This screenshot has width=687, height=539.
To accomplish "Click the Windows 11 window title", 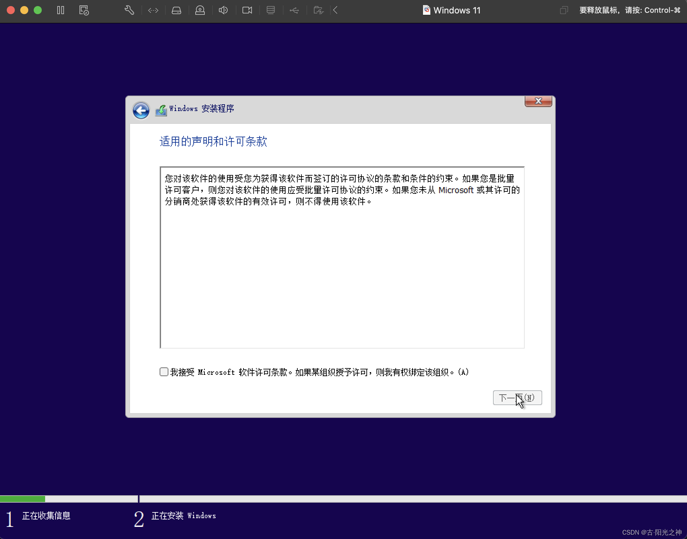I will coord(456,10).
